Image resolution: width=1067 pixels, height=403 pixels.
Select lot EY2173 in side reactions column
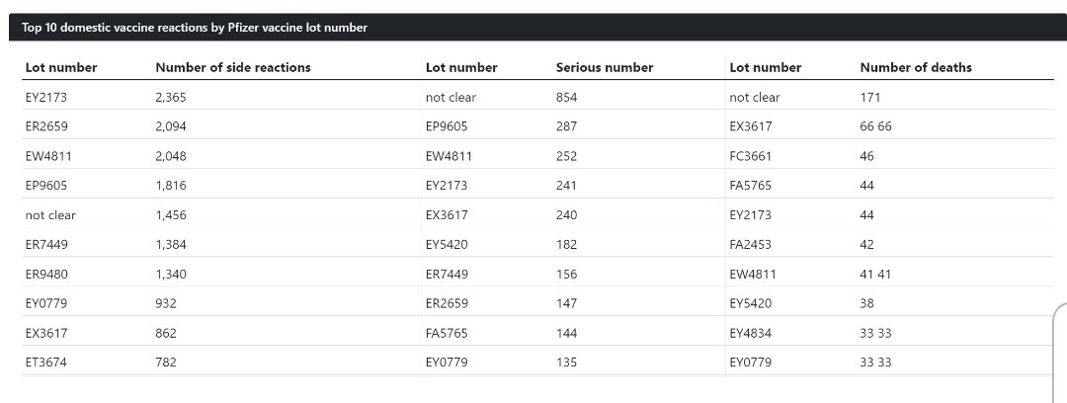pos(46,98)
